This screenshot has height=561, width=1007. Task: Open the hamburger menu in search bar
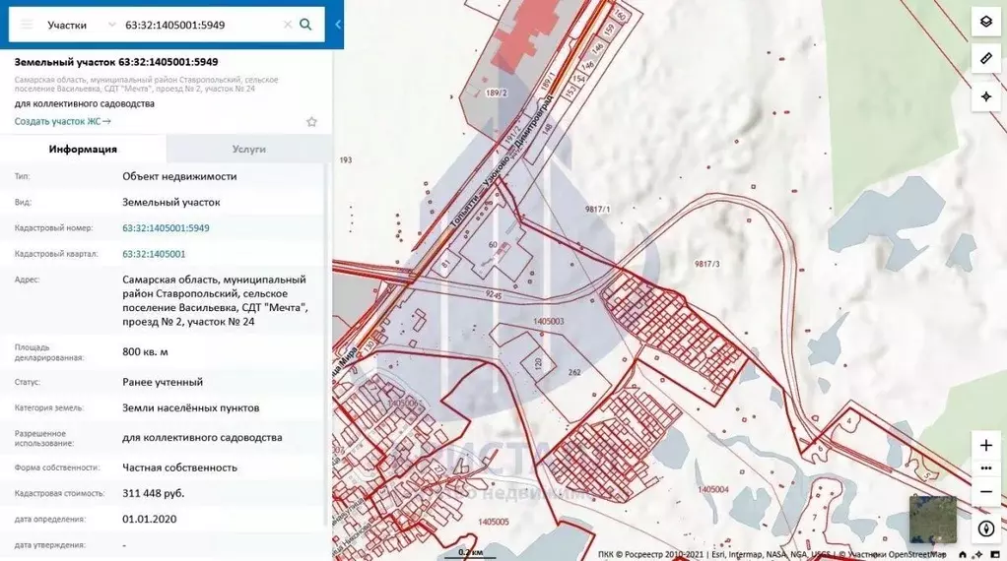point(27,25)
